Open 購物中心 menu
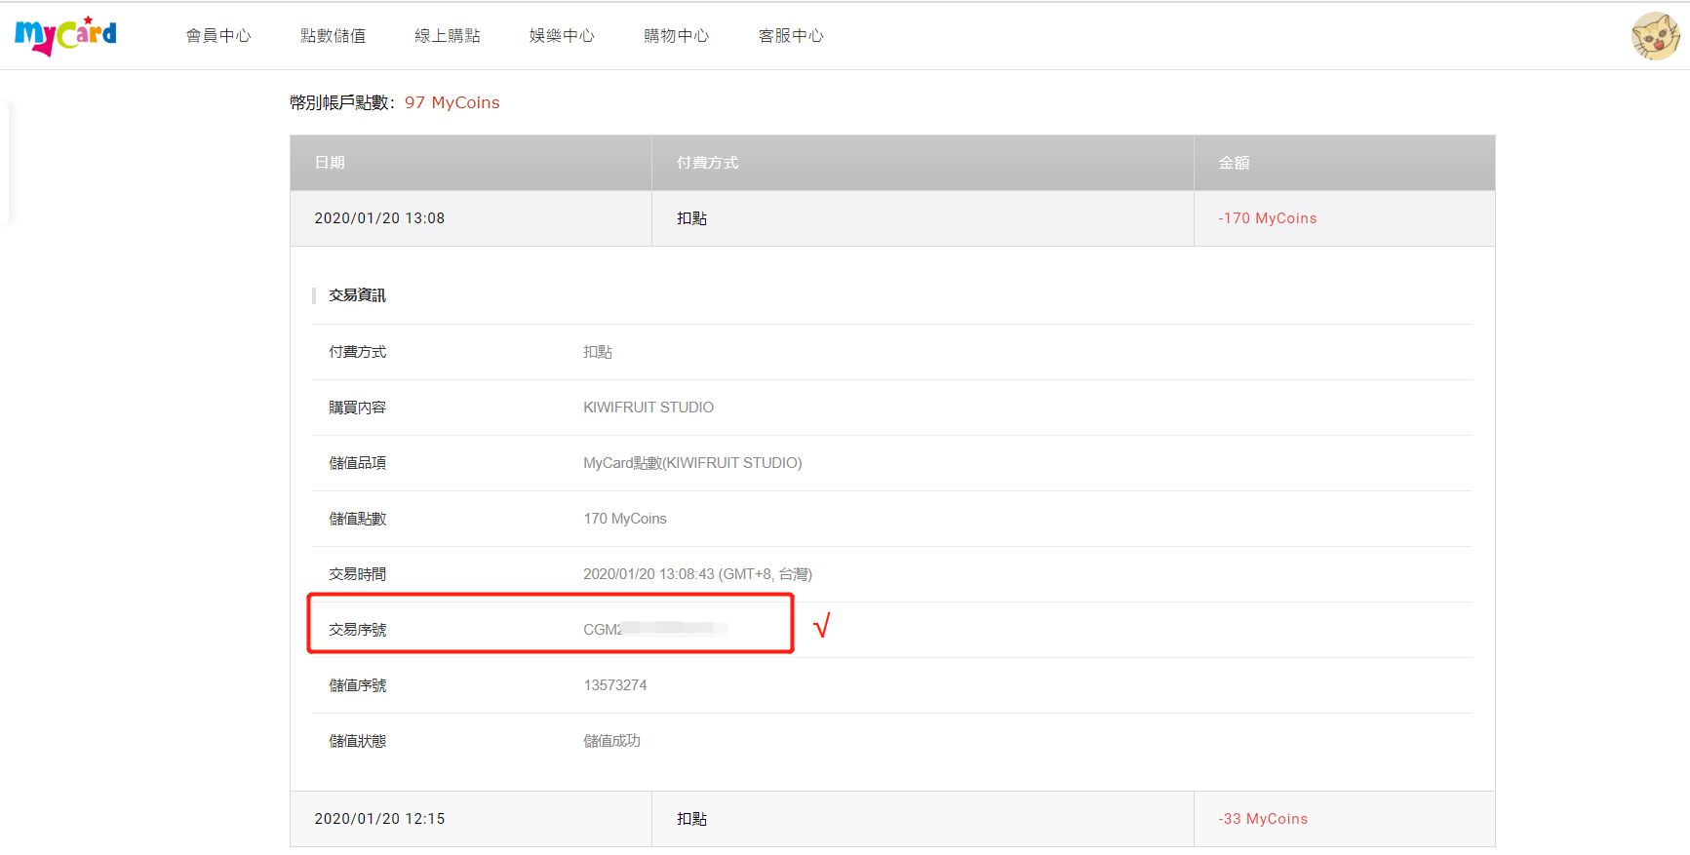Viewport: 1690px width, 855px height. pyautogui.click(x=677, y=36)
